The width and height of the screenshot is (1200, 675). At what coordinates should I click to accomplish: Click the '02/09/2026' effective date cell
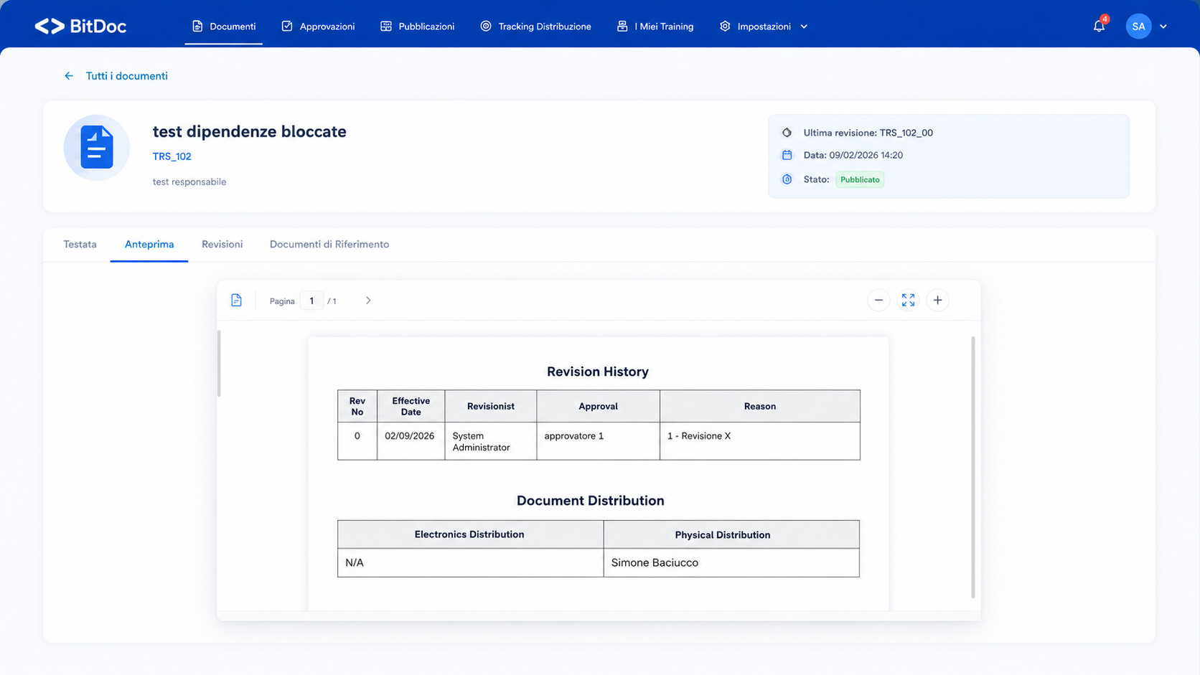pos(411,441)
